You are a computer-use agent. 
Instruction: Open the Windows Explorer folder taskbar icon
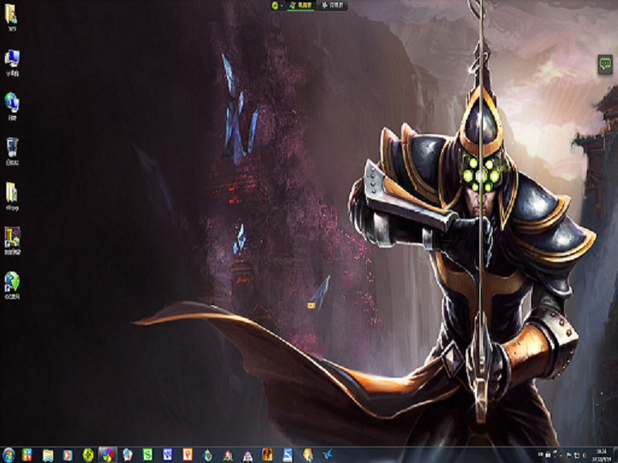(47, 455)
